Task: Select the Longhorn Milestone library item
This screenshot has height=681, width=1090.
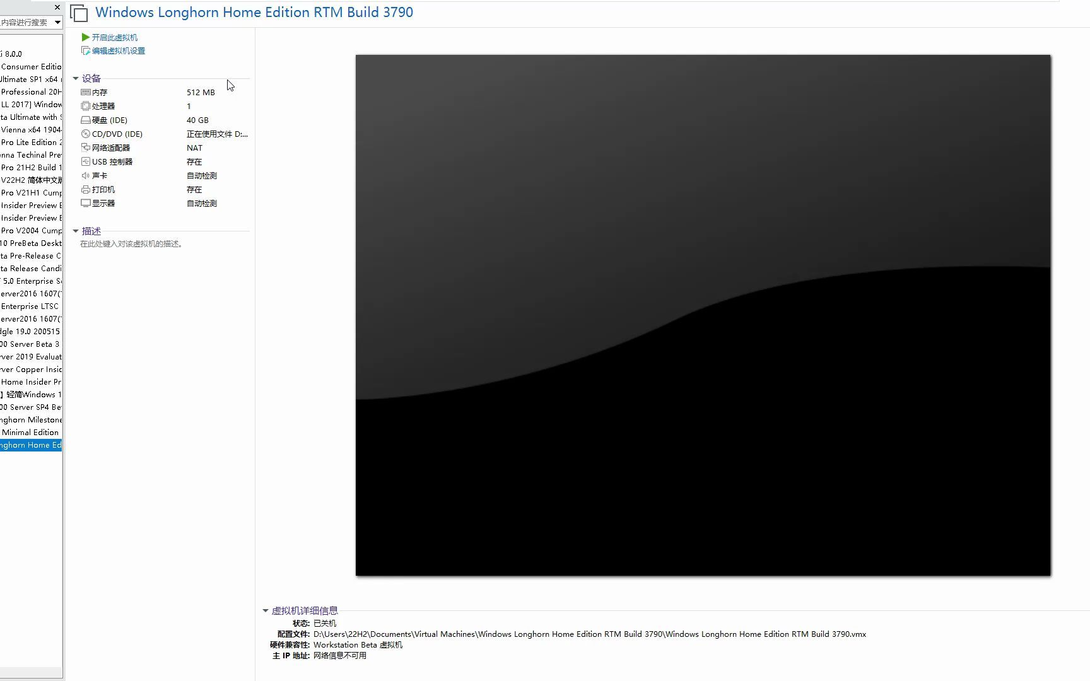Action: tap(31, 420)
